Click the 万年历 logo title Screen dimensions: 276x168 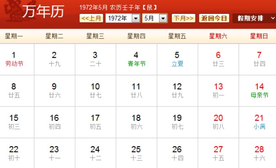pyautogui.click(x=43, y=11)
